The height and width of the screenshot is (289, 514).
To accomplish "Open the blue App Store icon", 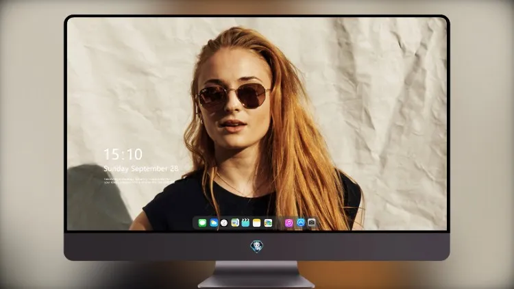I will 301,223.
